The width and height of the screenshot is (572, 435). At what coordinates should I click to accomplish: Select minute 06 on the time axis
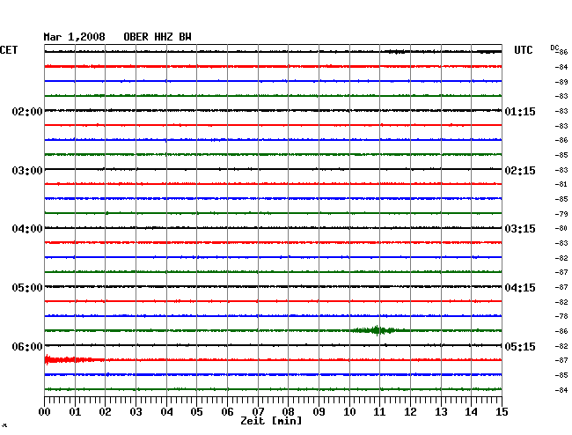(227, 411)
